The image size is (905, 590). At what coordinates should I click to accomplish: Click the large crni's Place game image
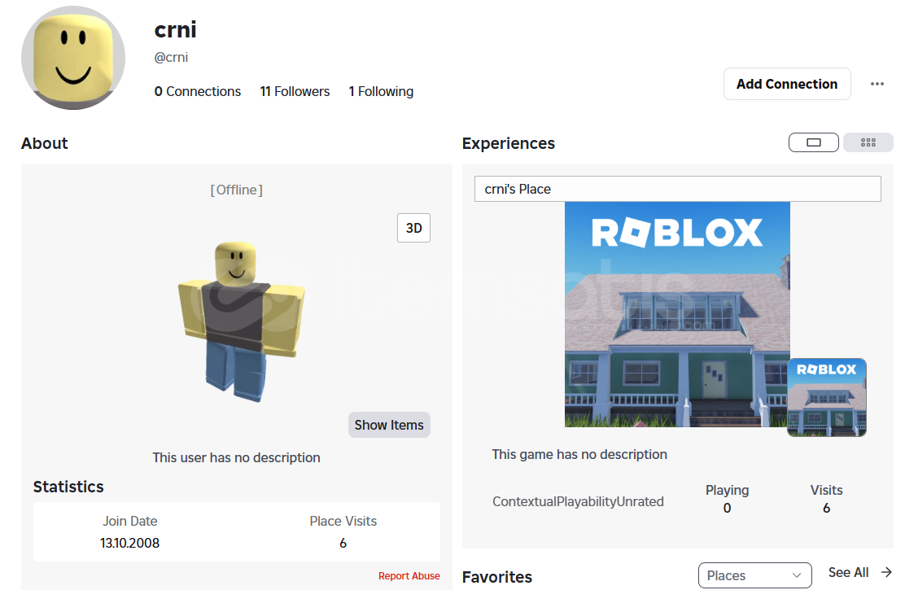(x=677, y=315)
